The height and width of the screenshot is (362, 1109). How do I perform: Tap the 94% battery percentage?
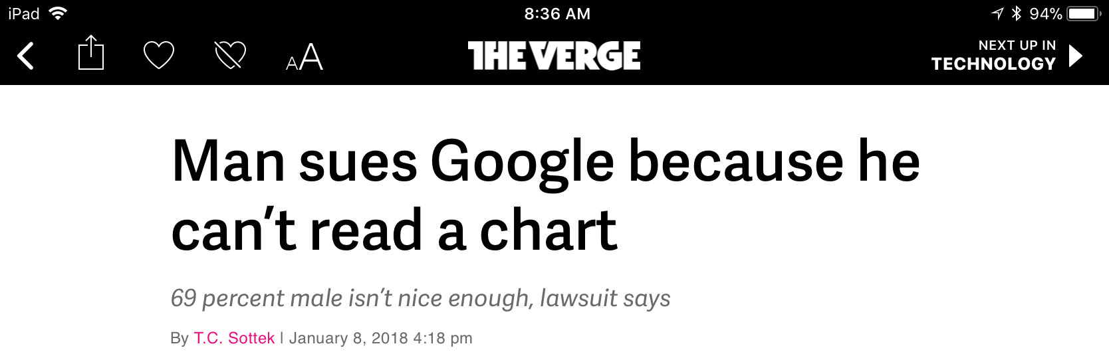coord(1045,13)
